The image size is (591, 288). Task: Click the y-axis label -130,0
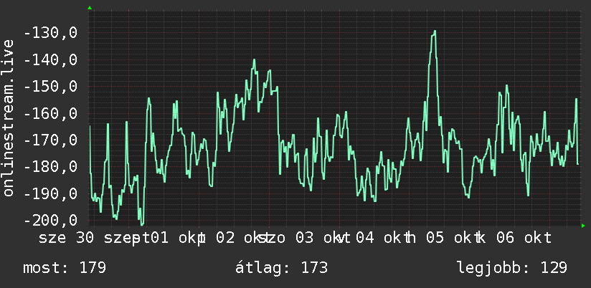[x=50, y=33]
